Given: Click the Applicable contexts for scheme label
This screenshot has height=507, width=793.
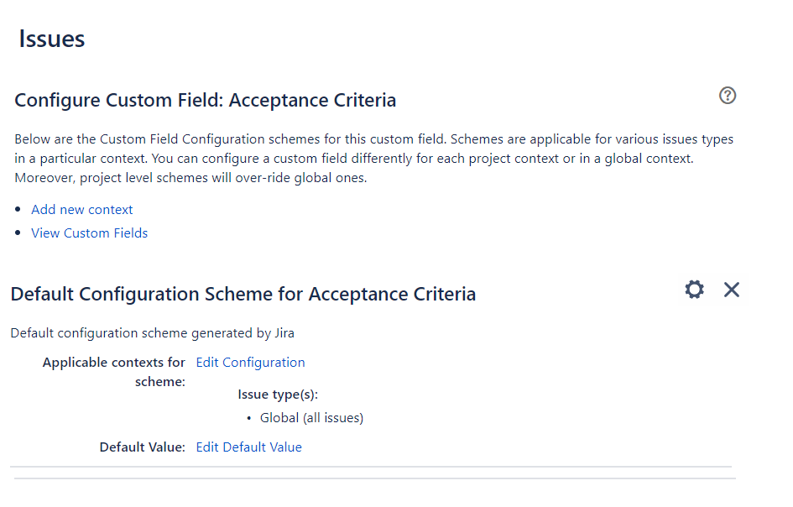Looking at the screenshot, I should [x=114, y=372].
